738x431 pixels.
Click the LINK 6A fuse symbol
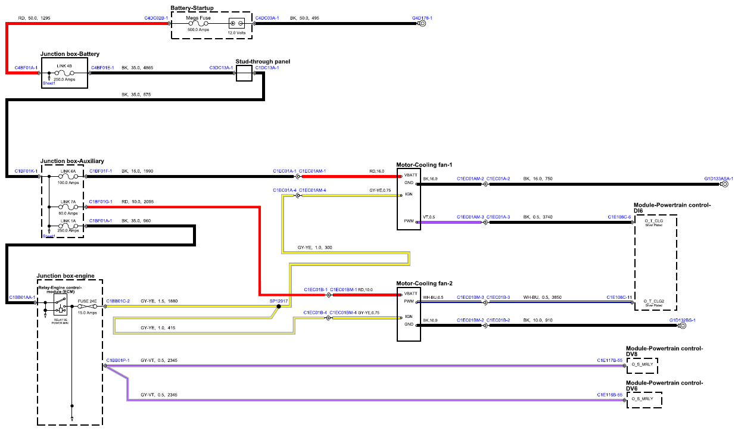(68, 177)
